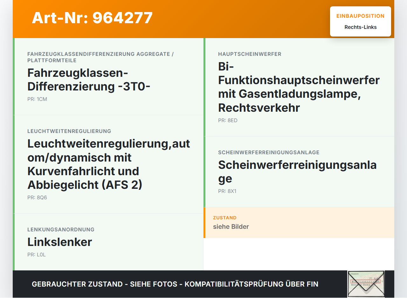Open the Mercedes-Benz registration thumbnail
The width and height of the screenshot is (407, 298).
tap(366, 283)
